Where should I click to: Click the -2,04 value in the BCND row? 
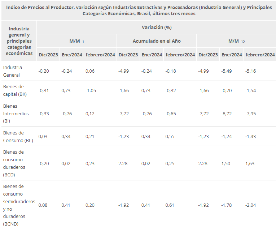coord(251,205)
